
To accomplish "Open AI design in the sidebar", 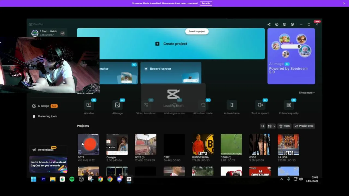I will 45,106.
